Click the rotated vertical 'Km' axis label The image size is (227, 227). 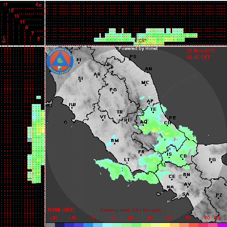(4, 39)
